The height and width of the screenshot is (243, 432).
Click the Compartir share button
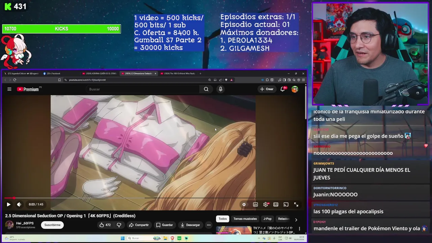139,225
